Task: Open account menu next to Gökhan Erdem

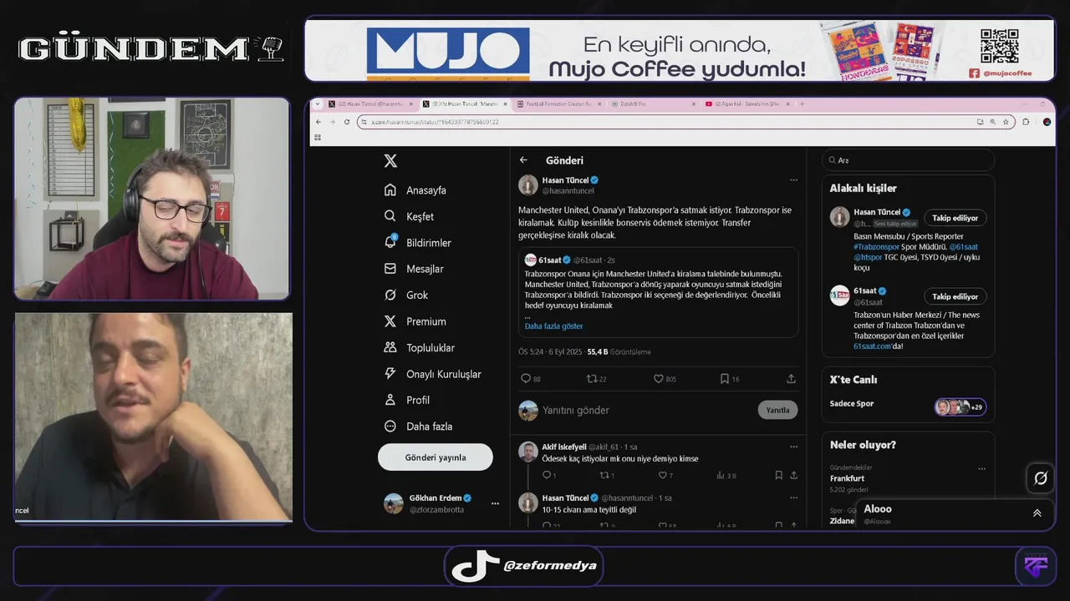Action: click(495, 503)
